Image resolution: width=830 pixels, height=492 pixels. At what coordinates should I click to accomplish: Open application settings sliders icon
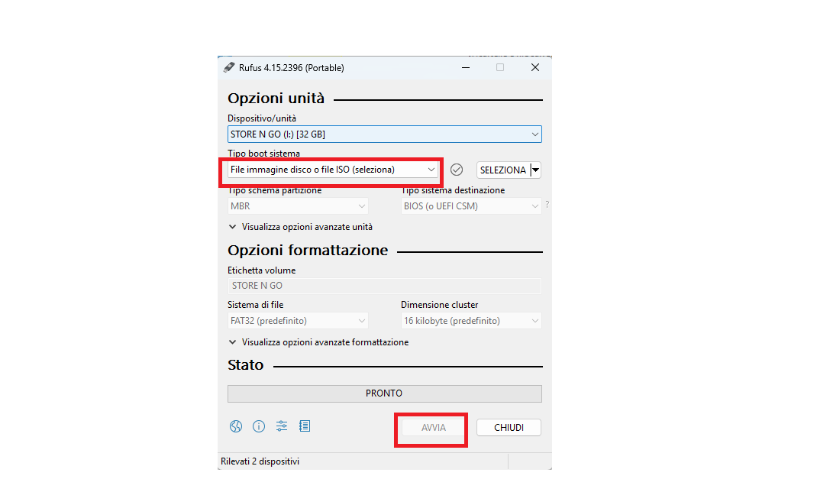tap(282, 426)
